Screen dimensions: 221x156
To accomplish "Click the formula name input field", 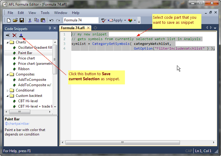I will pos(81,20).
